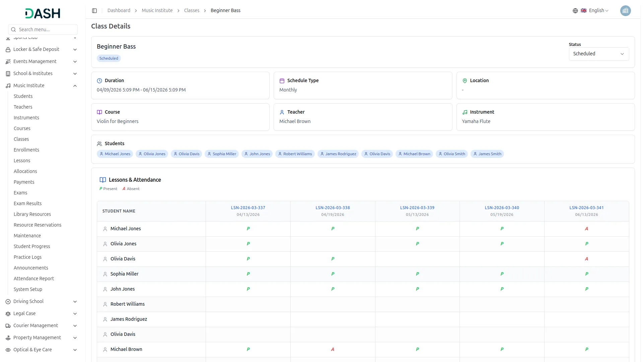This screenshot has width=643, height=362.
Task: Click the Locker & Safe Deposit lock icon
Action: 8,50
